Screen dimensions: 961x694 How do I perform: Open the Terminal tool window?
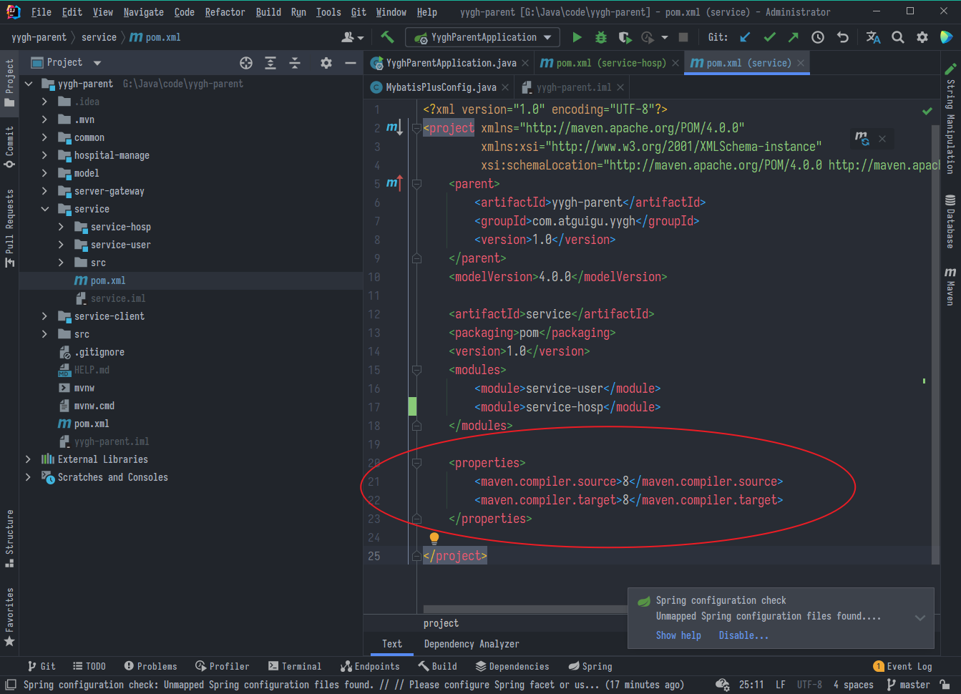pos(295,666)
